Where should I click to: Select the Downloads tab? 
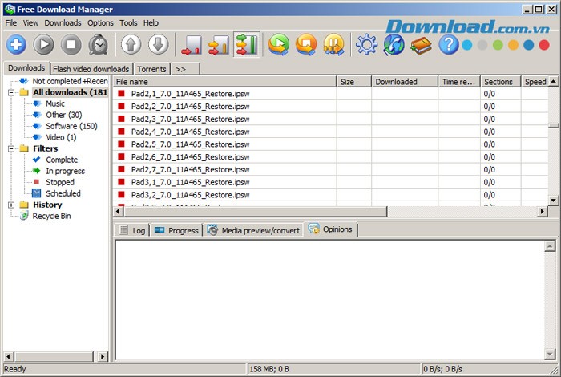tap(26, 68)
